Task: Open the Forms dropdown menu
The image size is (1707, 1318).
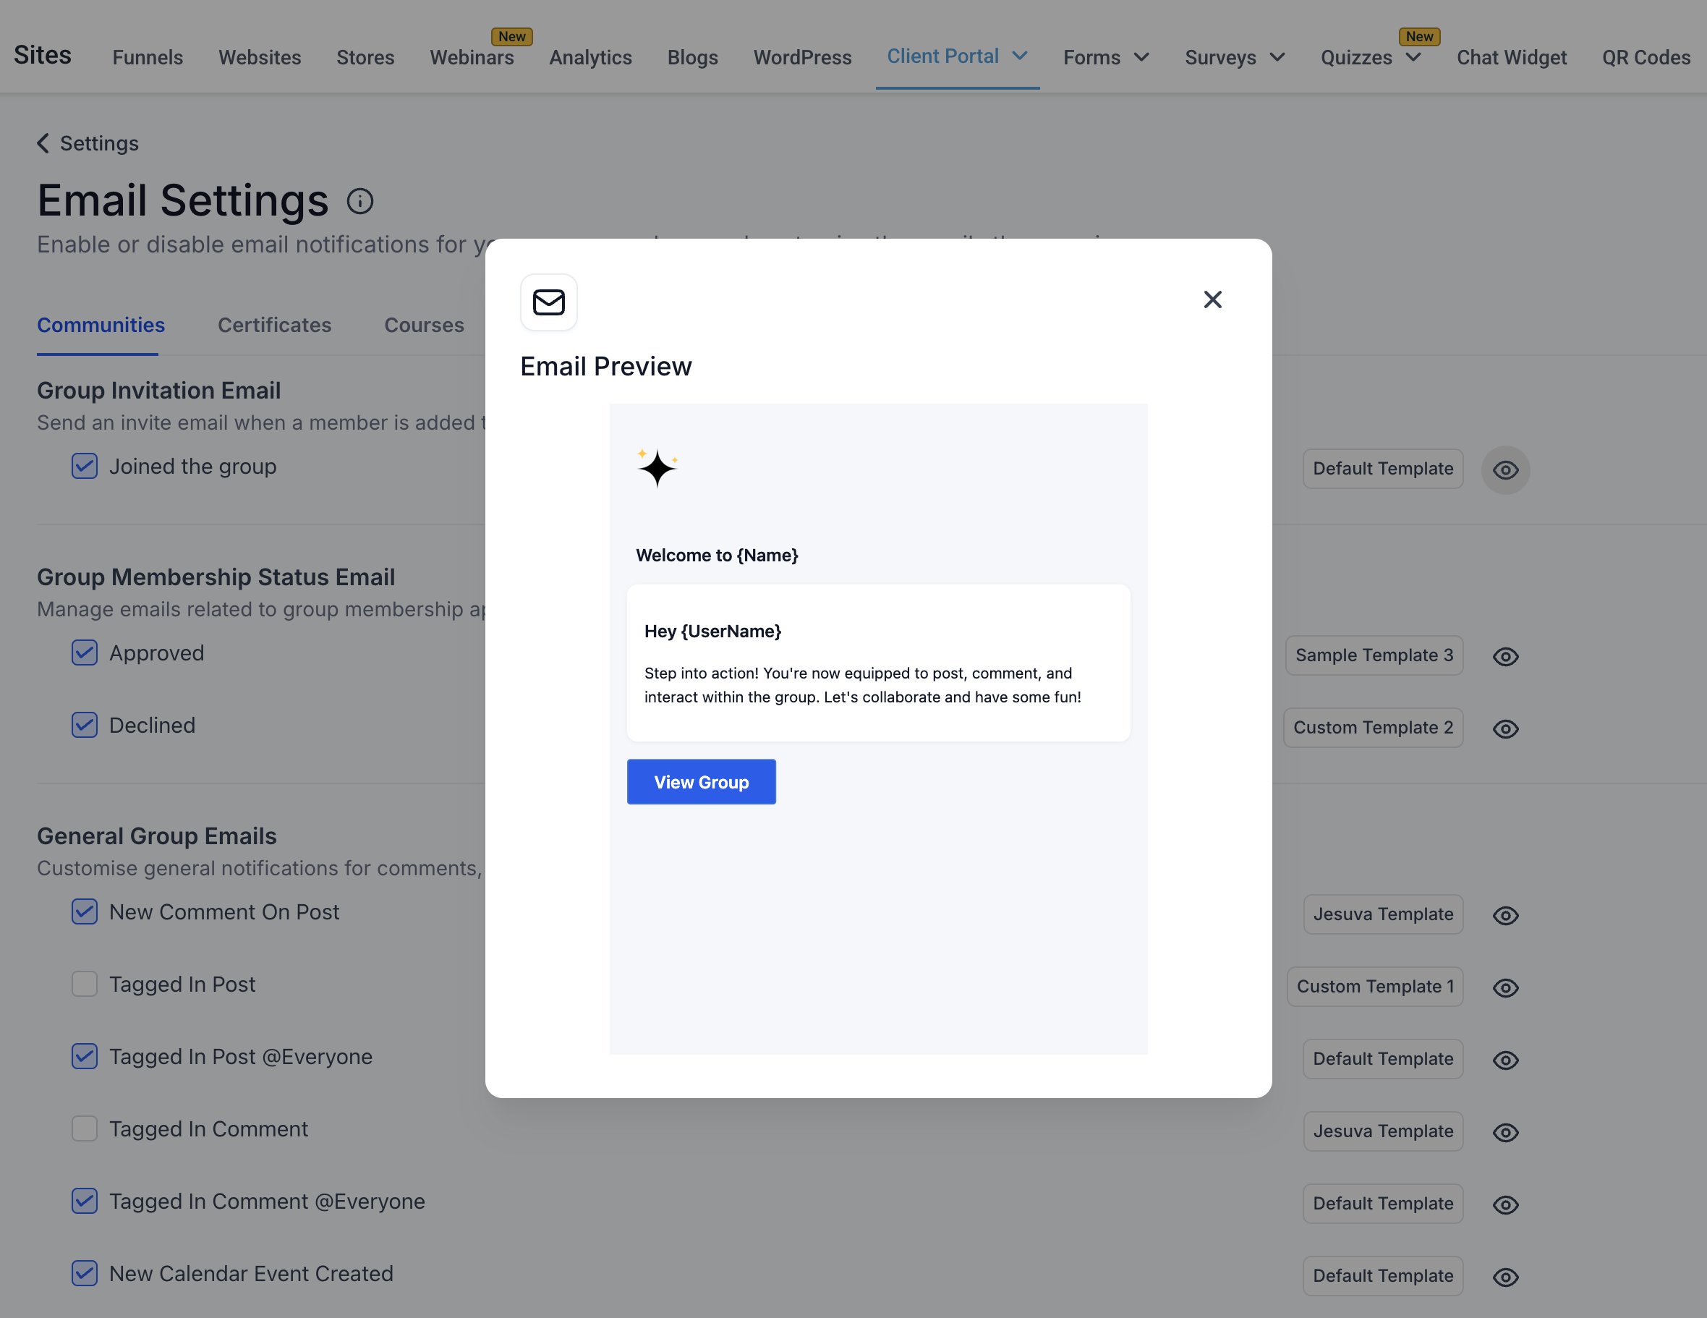Action: (1105, 58)
